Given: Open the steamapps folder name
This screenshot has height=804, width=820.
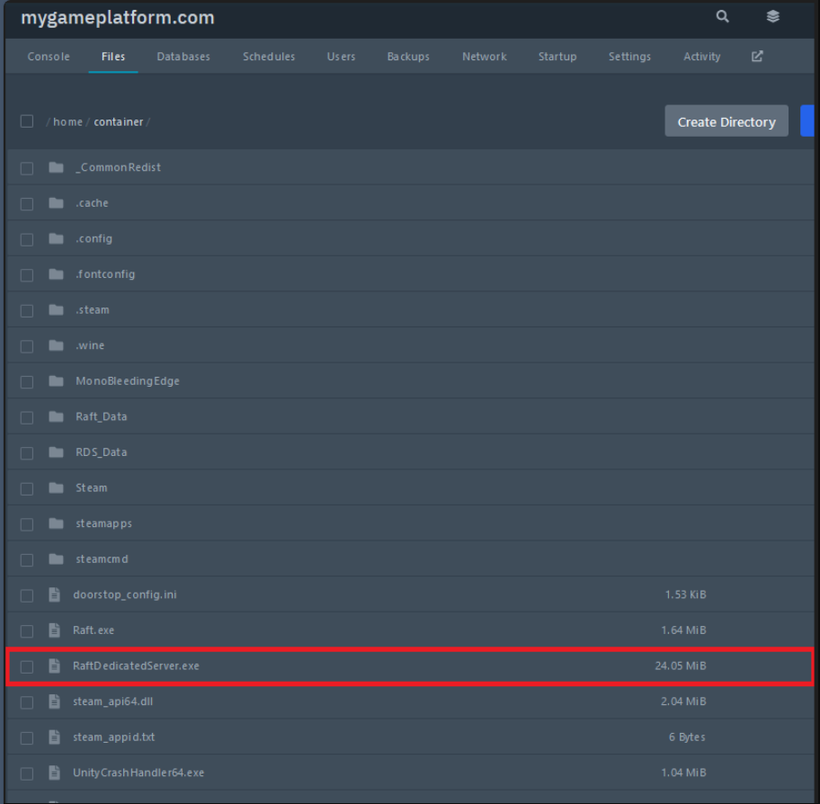Looking at the screenshot, I should 103,523.
